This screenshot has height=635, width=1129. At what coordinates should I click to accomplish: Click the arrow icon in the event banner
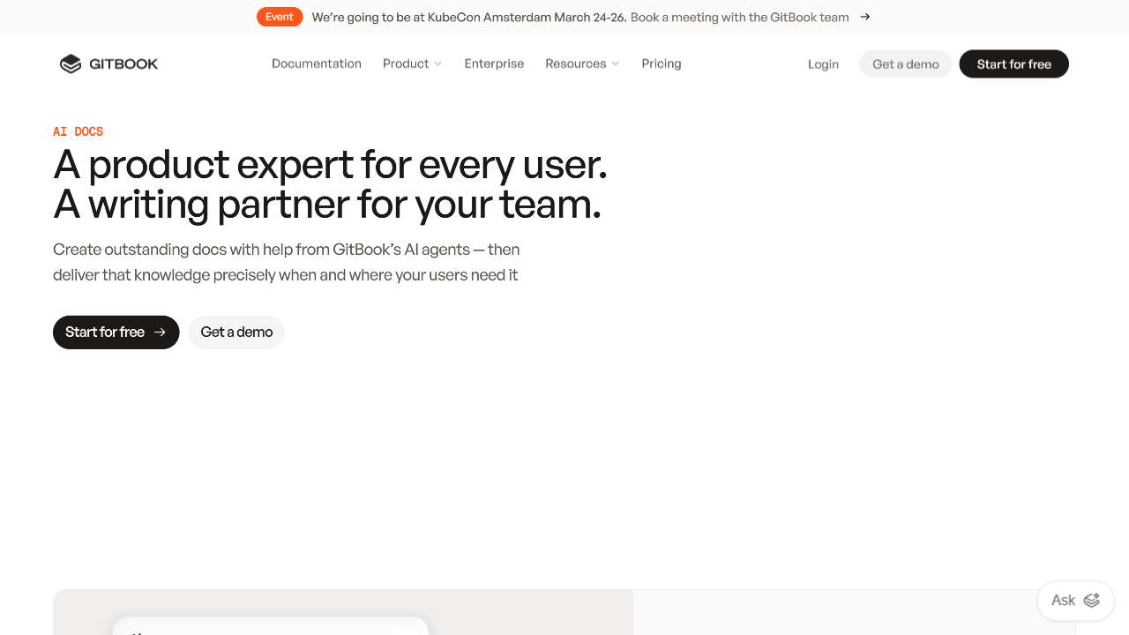pyautogui.click(x=865, y=17)
